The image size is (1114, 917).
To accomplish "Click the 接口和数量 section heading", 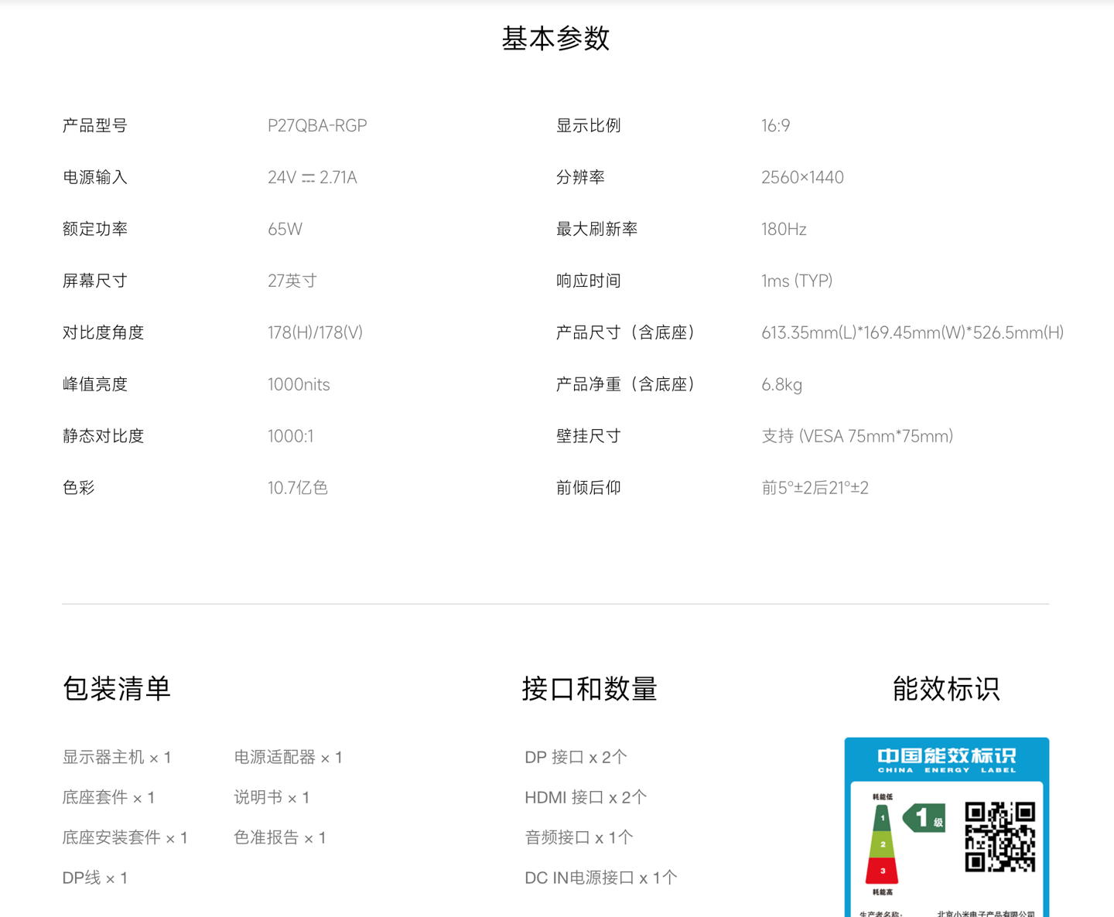I will (x=589, y=689).
